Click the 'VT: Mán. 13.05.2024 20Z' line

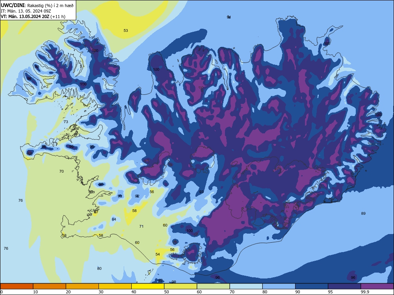tap(25, 17)
